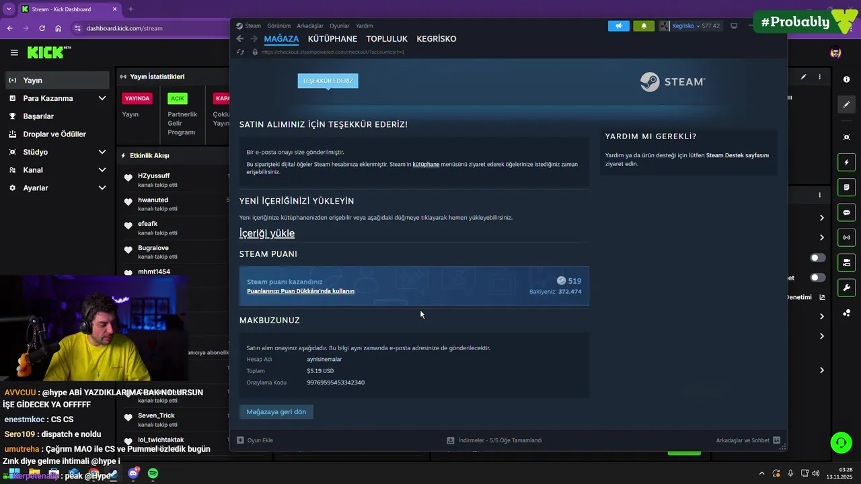Image resolution: width=861 pixels, height=484 pixels.
Task: Click the camera layout icon in right rail
Action: 846,262
